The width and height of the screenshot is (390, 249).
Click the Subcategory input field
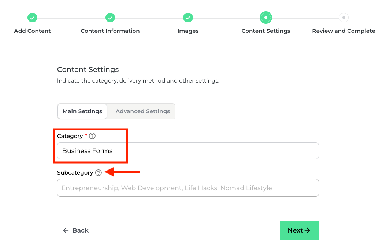188,188
